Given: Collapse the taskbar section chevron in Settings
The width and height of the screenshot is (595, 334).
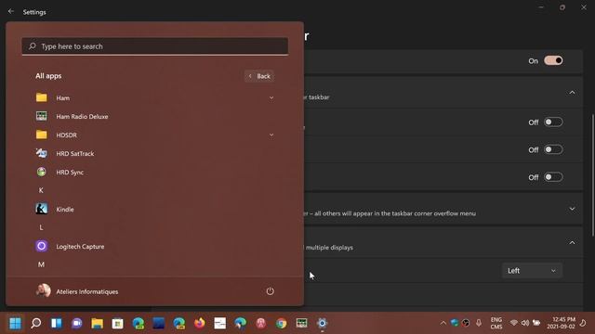Looking at the screenshot, I should [572, 93].
